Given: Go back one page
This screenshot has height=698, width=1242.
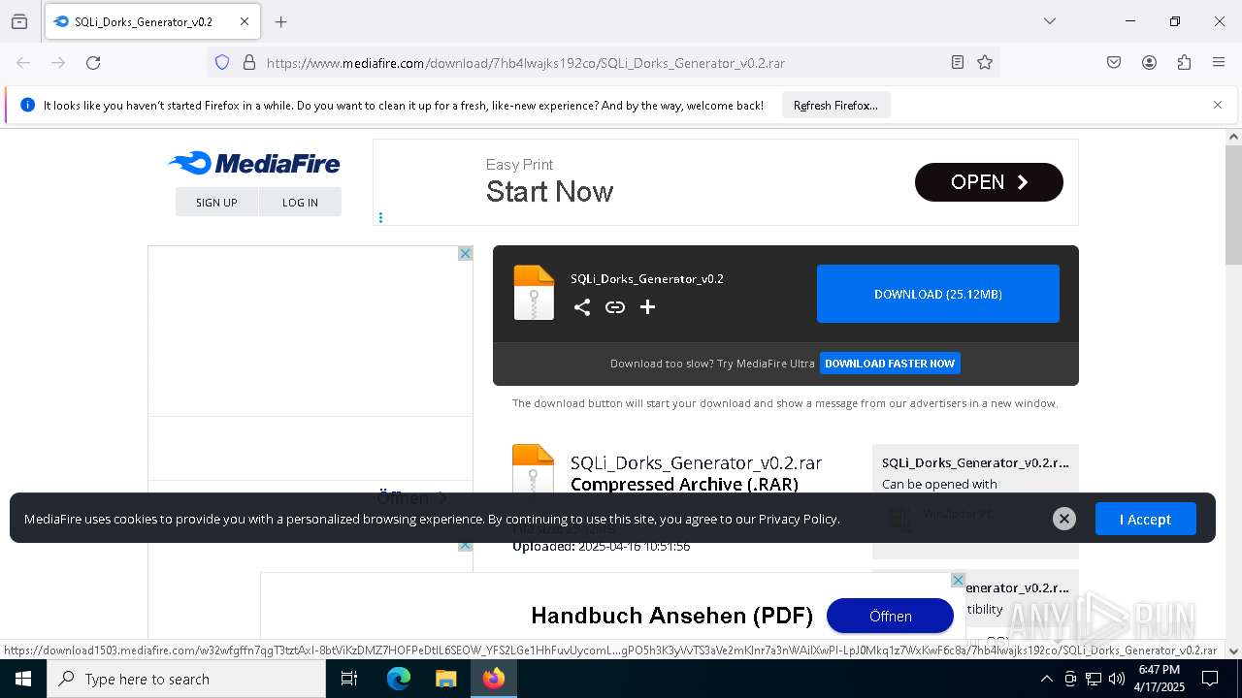Looking at the screenshot, I should [23, 62].
